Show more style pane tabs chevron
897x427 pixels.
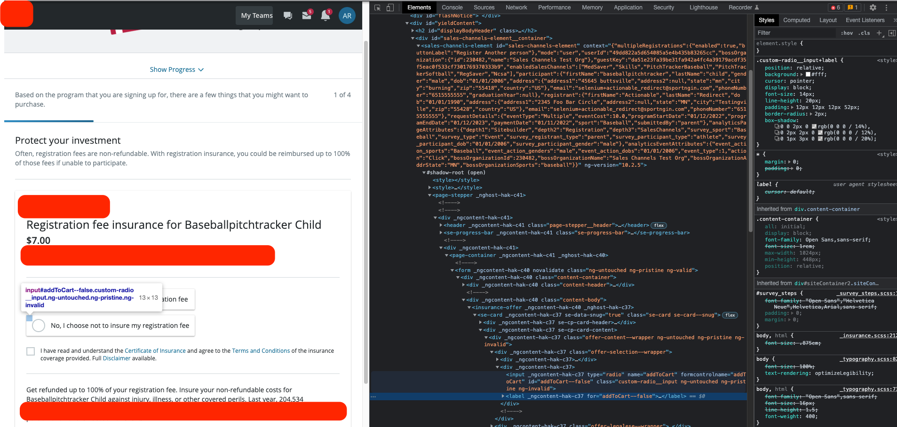coord(894,20)
